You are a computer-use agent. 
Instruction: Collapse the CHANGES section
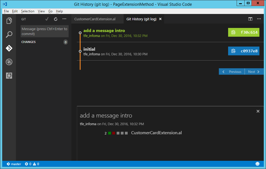pos(29,42)
